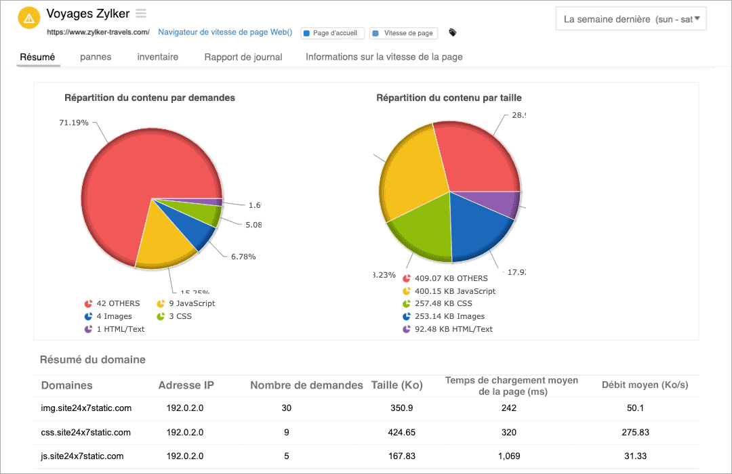
Task: Toggle the 253.14 KB Images legend entry
Action: coord(407,316)
